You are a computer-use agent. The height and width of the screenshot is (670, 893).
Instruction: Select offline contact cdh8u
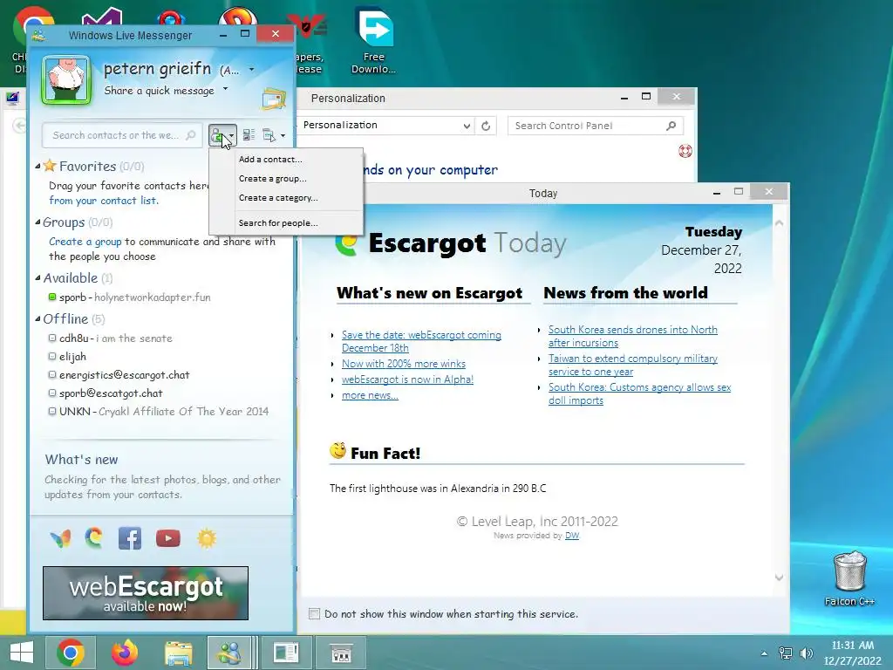coord(111,338)
